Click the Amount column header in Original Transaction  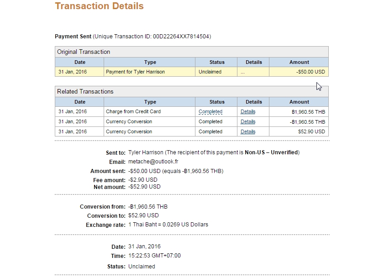pos(299,62)
